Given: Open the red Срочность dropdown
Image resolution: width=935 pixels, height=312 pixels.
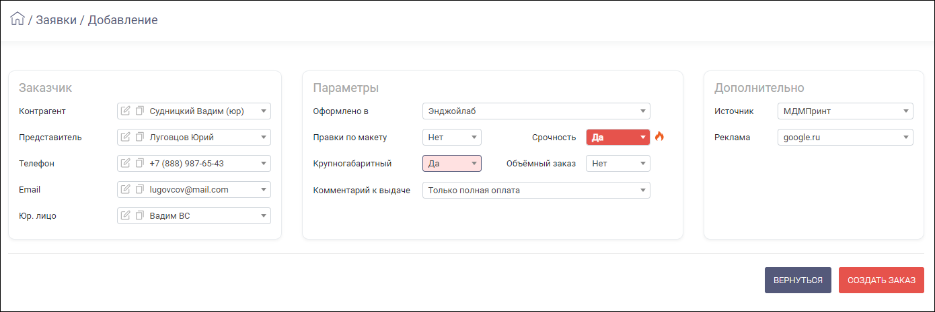Looking at the screenshot, I should 618,137.
